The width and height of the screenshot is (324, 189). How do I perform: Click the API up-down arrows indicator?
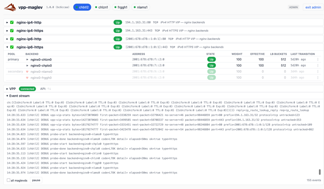[x=49, y=89]
